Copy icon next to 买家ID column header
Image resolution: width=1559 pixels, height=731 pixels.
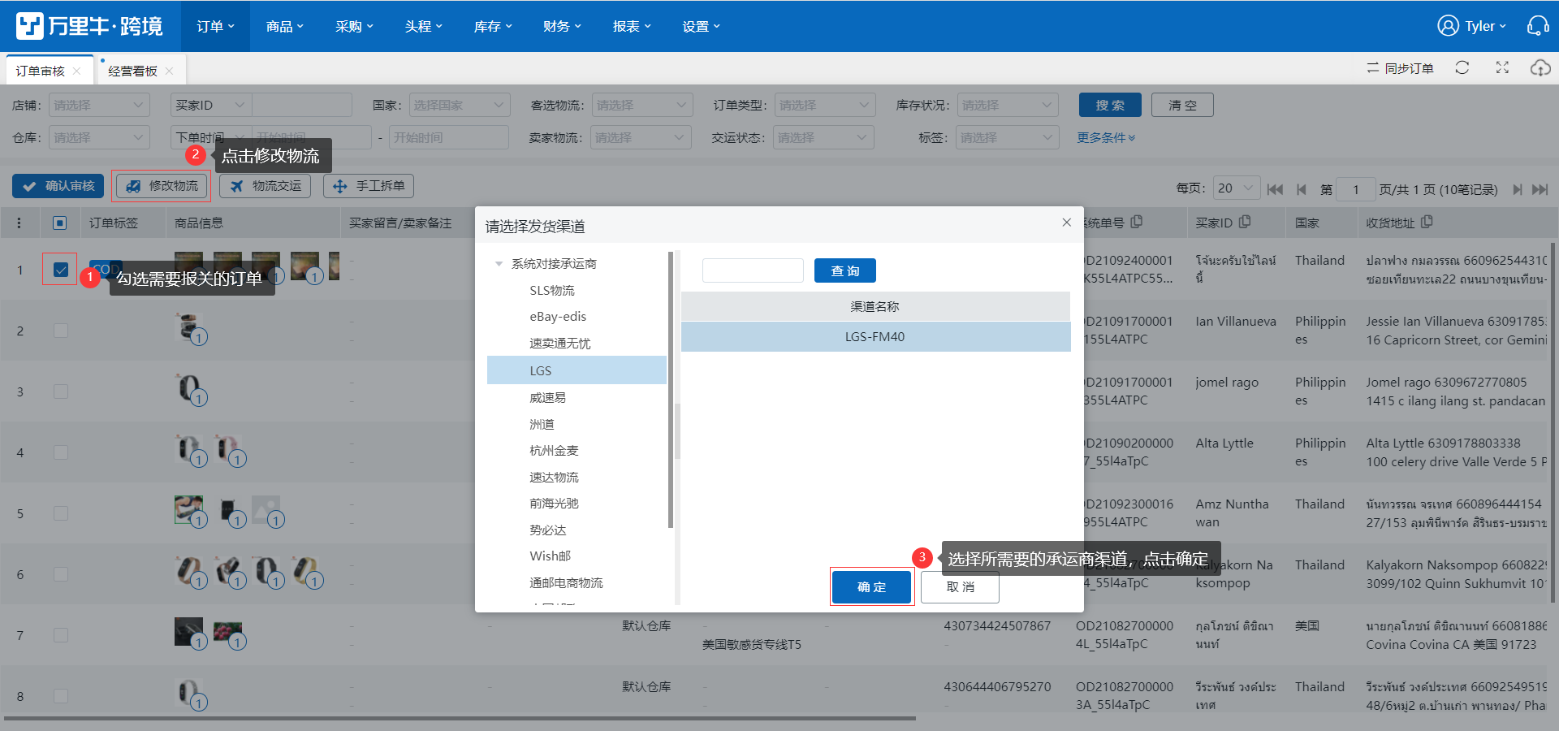point(1245,222)
